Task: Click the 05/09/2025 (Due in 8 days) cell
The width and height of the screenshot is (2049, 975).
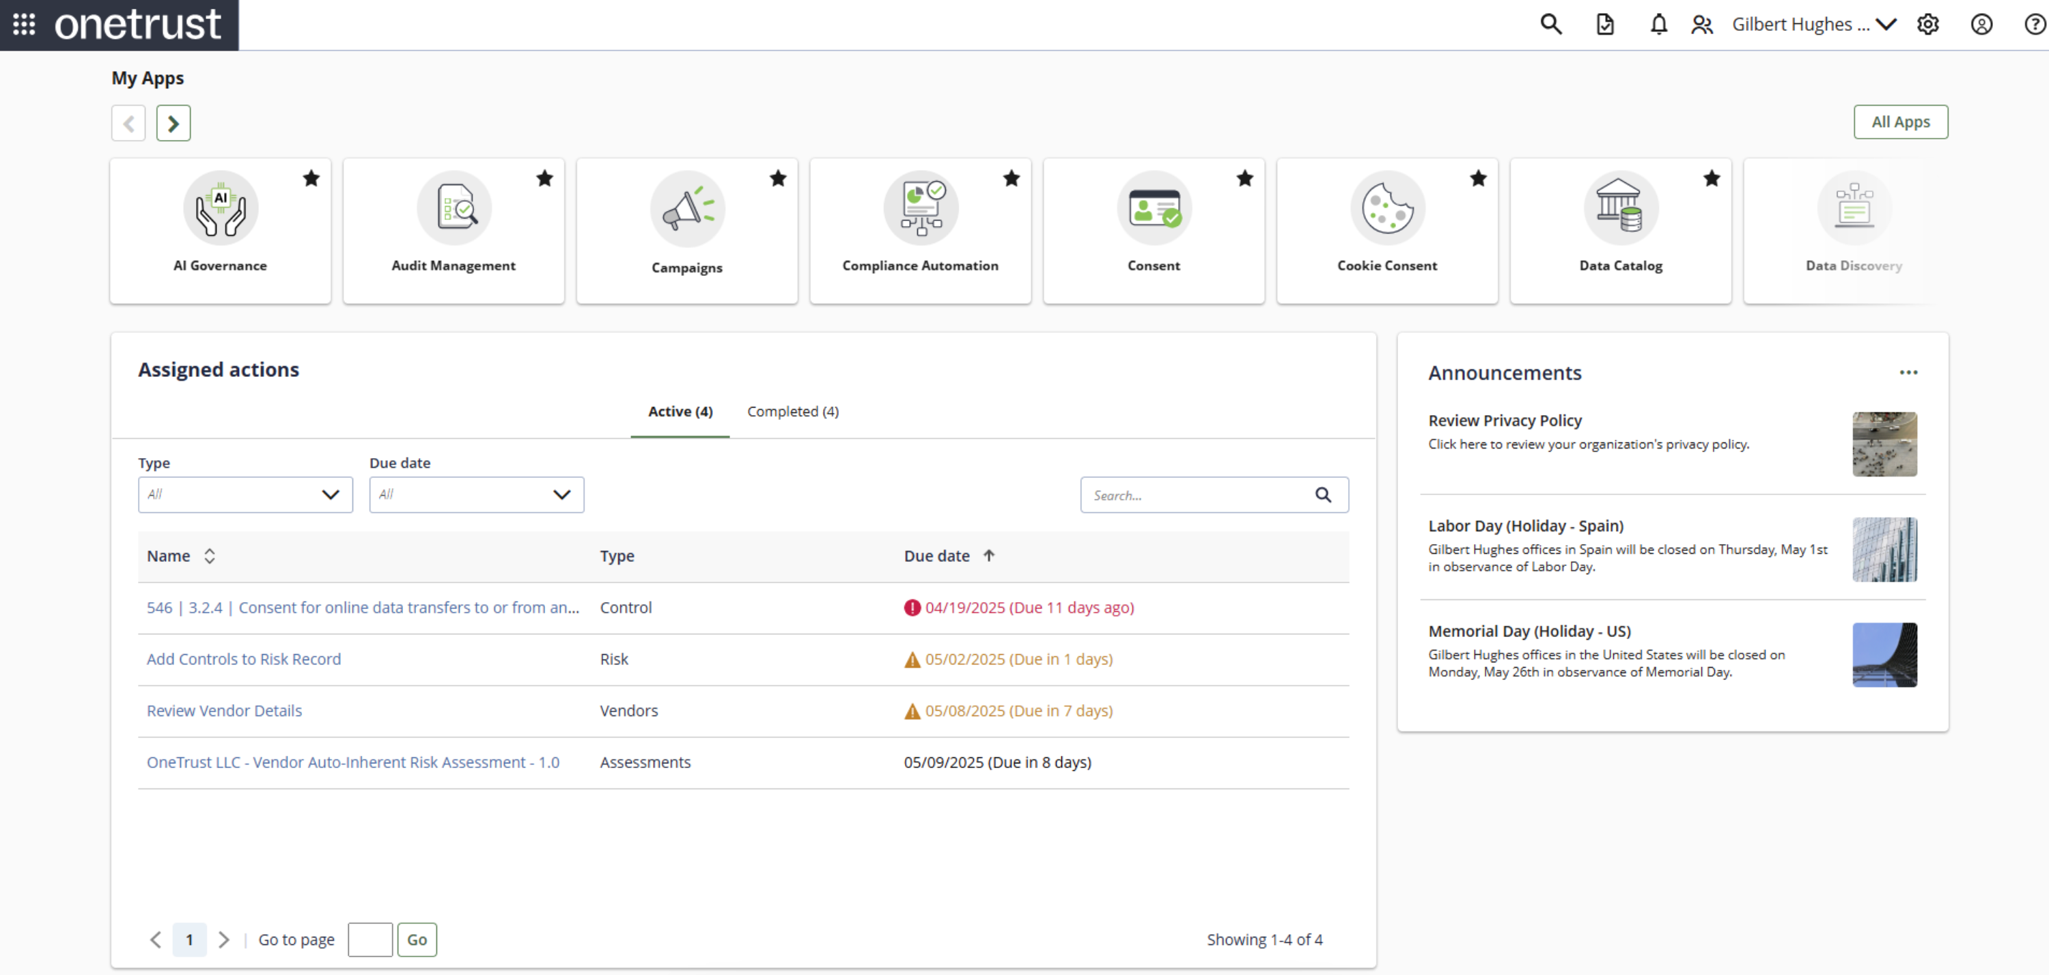Action: [997, 763]
